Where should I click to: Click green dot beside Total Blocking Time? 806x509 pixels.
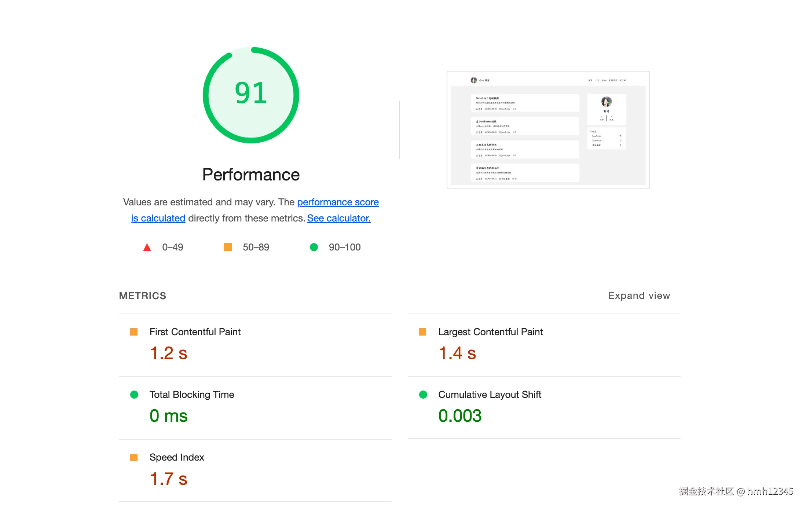coord(134,395)
